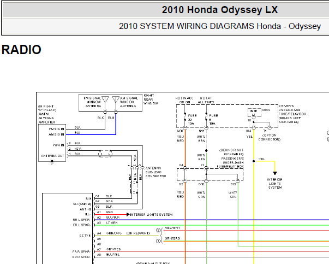Click the junction dot on yellow wire
Image resolution: width=329 pixels, height=264 pixels.
coord(254,161)
